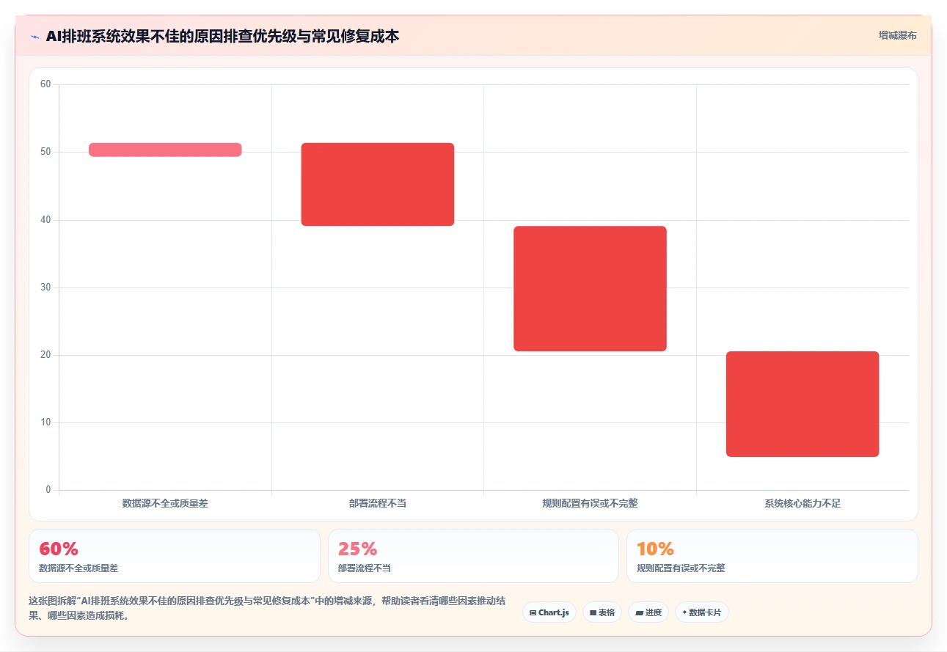Image resolution: width=947 pixels, height=652 pixels.
Task: Click the chart title AI排班系统效果不佳的原因排查优先级与常见修复成本
Action: click(x=222, y=36)
